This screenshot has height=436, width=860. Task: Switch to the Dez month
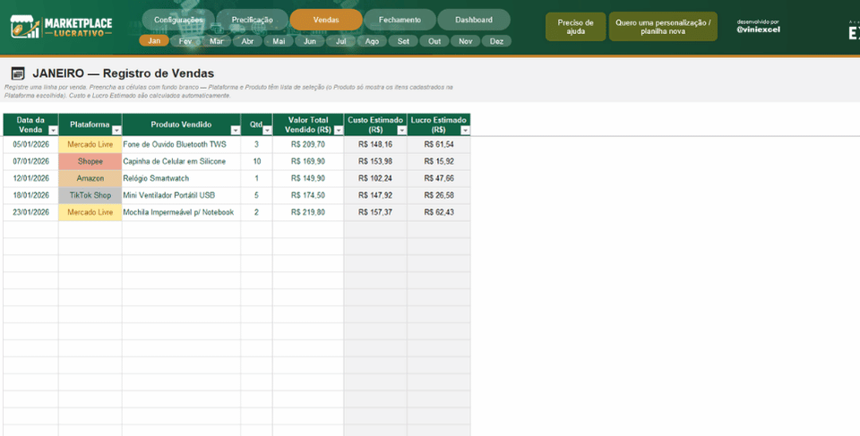point(496,41)
